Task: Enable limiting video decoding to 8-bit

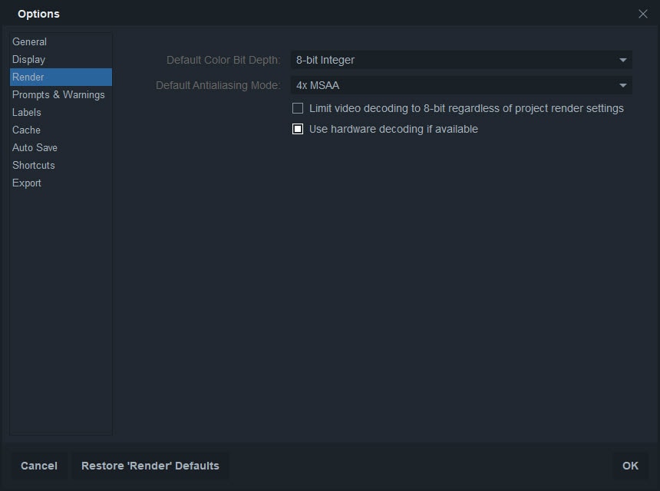Action: (x=298, y=108)
